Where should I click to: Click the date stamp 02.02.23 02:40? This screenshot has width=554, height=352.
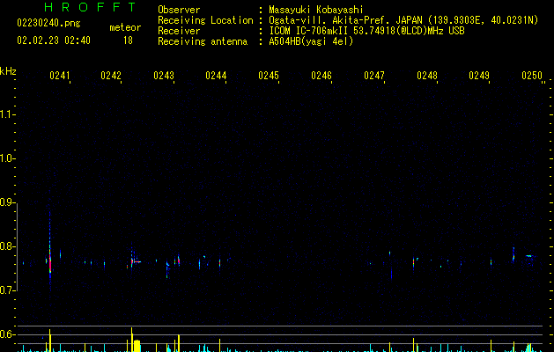coord(54,40)
